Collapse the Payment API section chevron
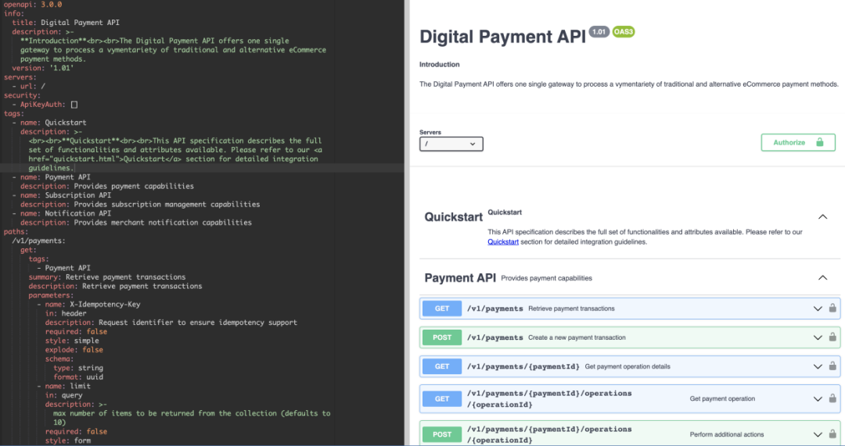Screen dimensions: 845x446 coord(822,277)
